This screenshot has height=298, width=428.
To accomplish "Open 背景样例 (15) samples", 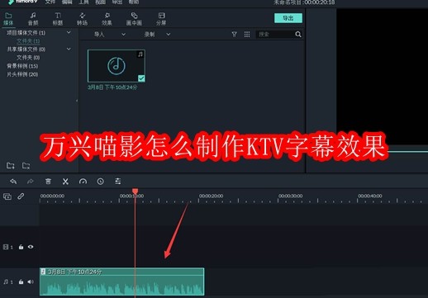I will coord(22,66).
